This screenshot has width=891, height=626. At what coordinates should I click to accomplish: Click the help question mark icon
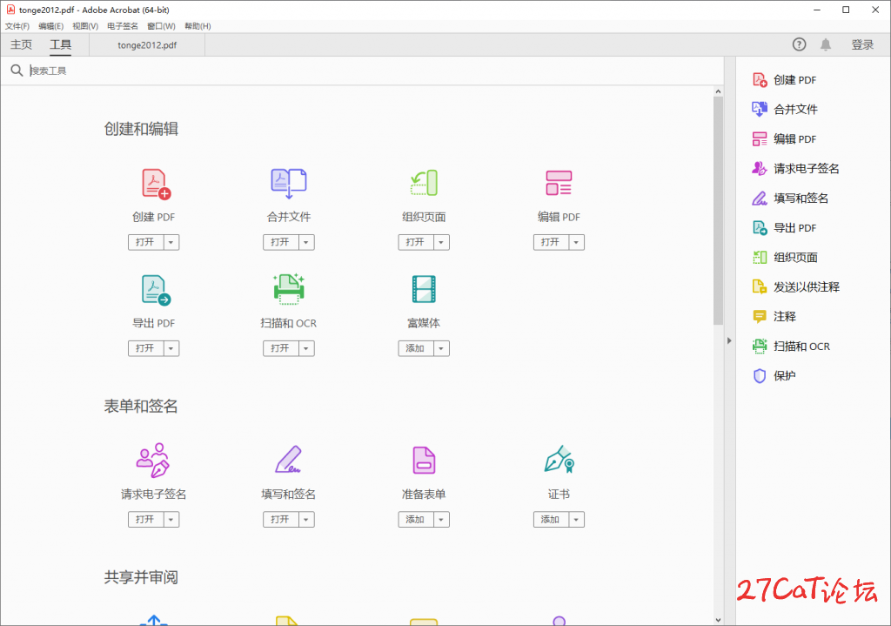799,44
